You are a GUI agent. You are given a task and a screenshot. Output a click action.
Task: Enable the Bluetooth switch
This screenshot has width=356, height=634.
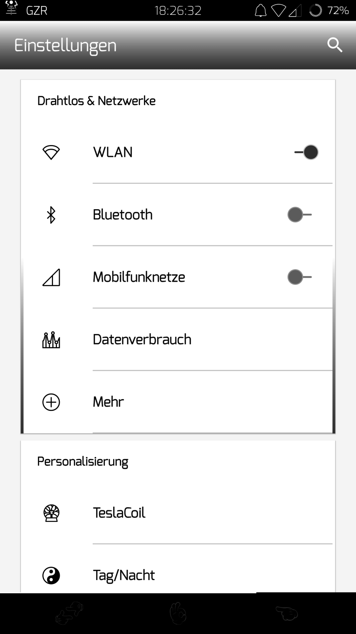[x=299, y=215]
